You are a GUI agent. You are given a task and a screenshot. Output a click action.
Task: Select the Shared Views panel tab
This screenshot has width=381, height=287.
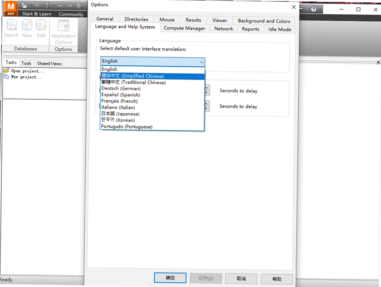point(49,63)
